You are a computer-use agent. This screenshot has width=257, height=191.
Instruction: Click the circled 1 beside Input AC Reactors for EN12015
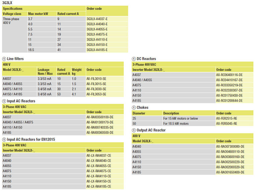click(4, 139)
